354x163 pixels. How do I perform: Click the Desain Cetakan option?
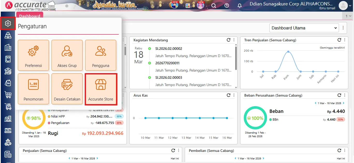[x=67, y=89]
